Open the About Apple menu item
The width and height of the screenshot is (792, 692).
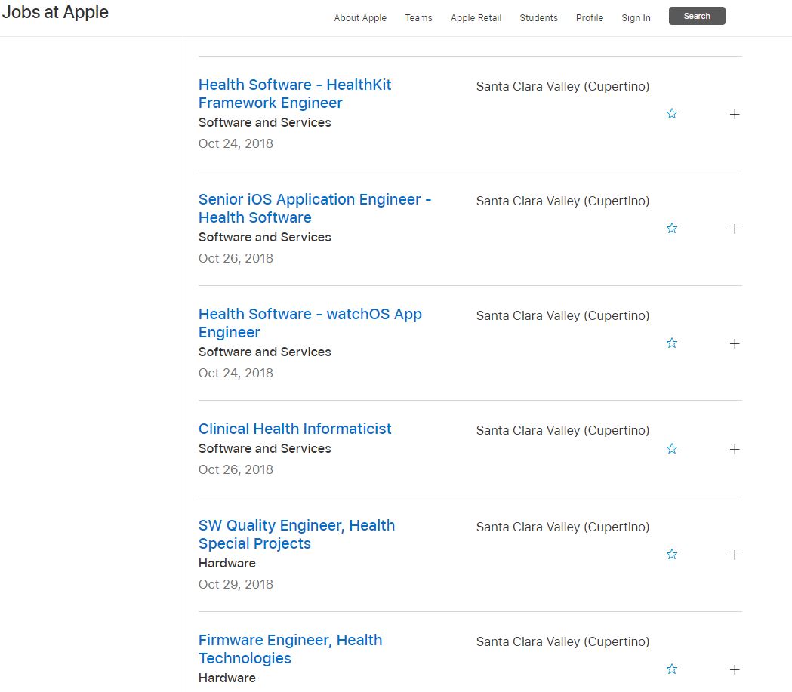pos(360,17)
